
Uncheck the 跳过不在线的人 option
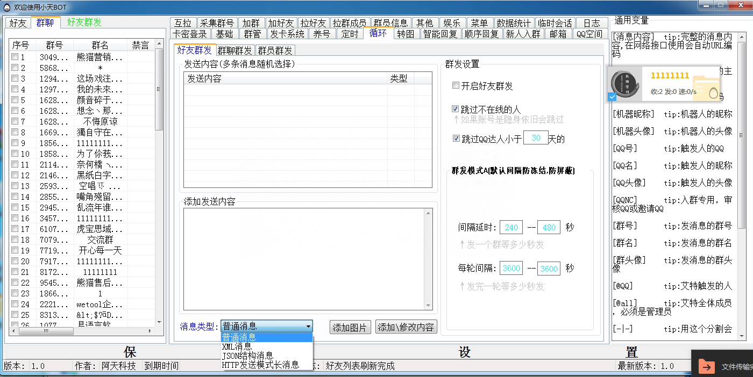[x=456, y=110]
